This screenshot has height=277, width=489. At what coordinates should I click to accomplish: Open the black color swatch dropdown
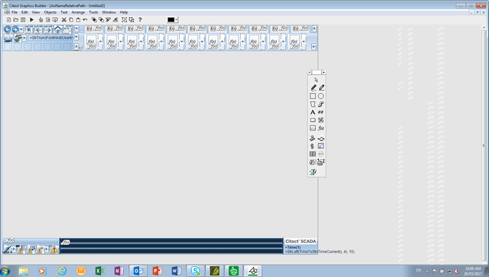(176, 20)
